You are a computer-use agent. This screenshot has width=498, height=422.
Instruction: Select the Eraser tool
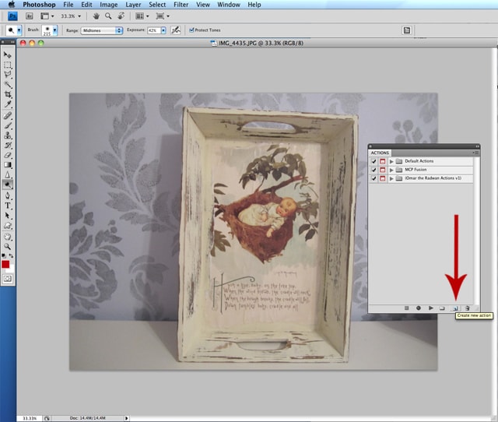pyautogui.click(x=7, y=155)
